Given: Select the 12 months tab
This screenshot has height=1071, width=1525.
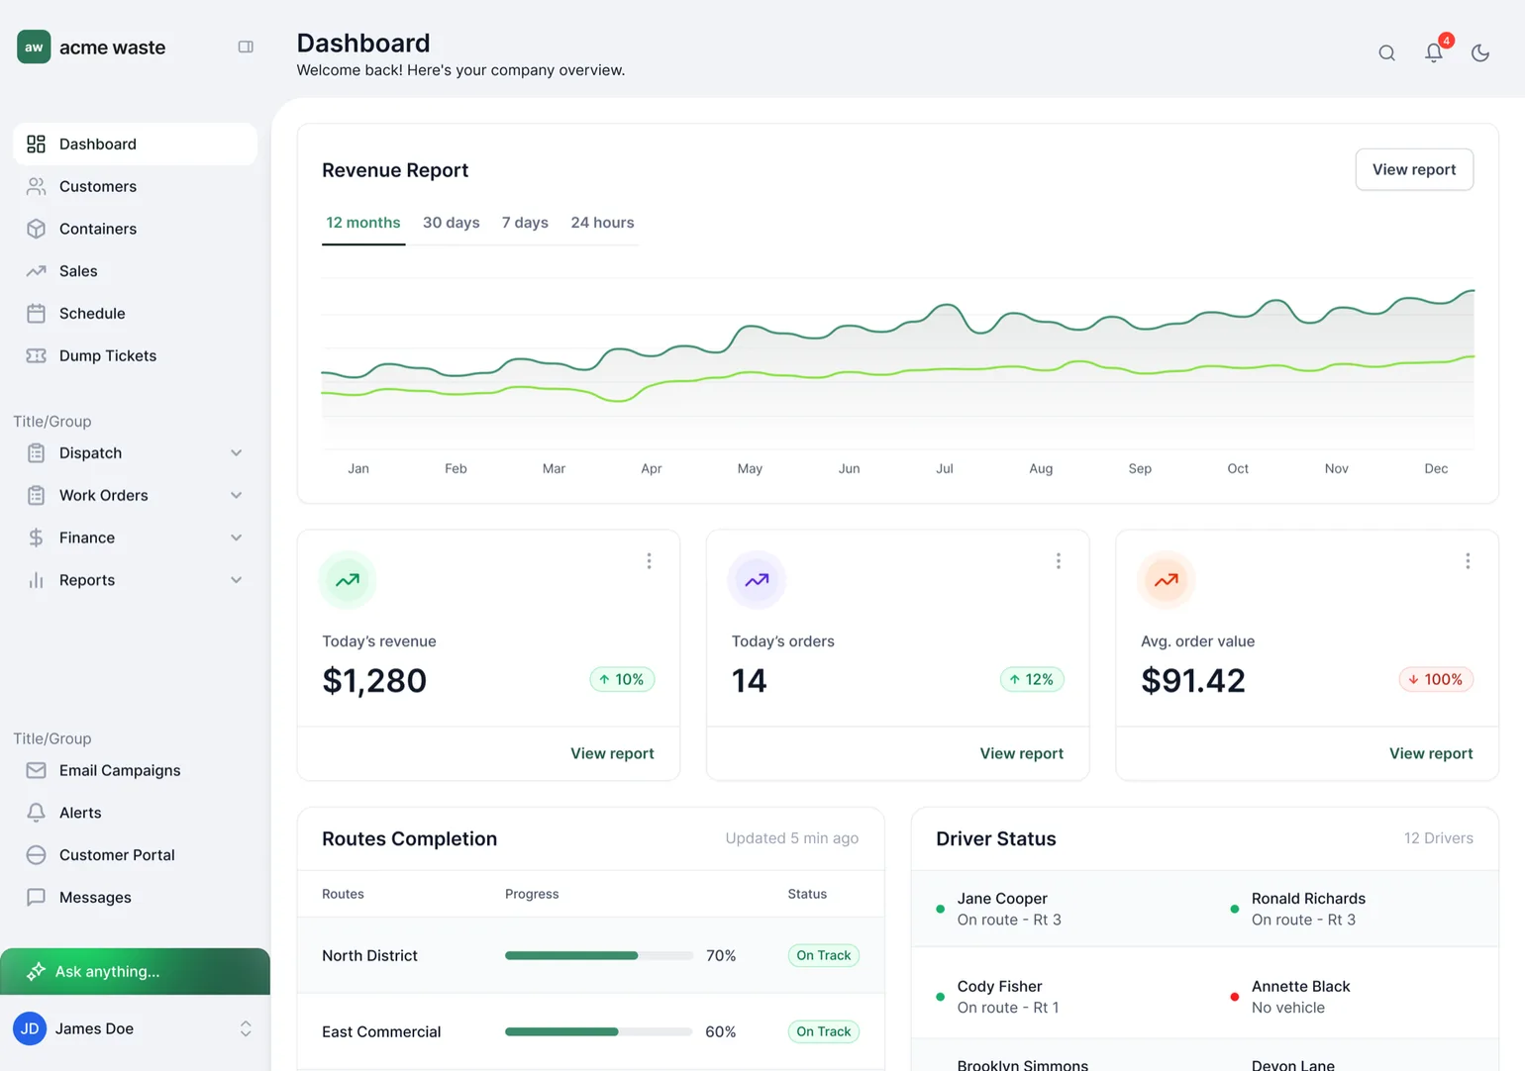Looking at the screenshot, I should [363, 223].
